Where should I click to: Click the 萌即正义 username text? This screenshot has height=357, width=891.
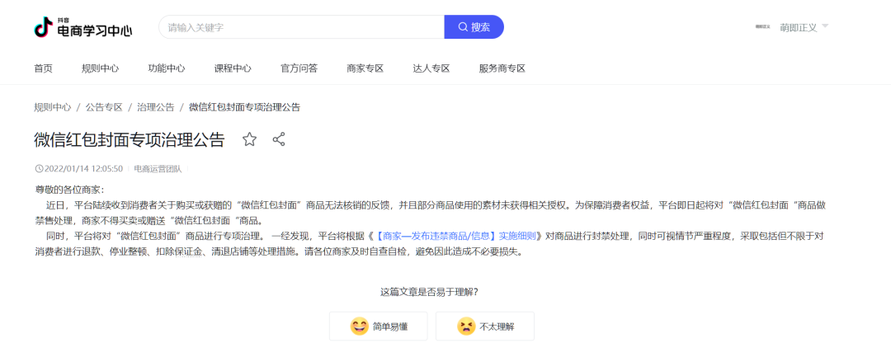point(799,27)
